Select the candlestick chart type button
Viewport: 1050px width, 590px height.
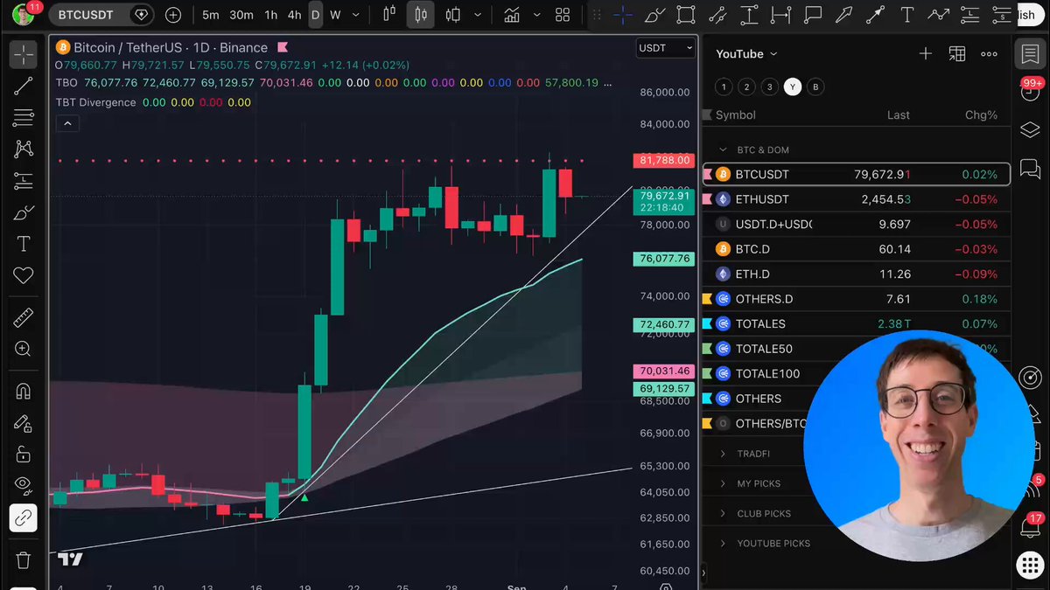click(421, 15)
